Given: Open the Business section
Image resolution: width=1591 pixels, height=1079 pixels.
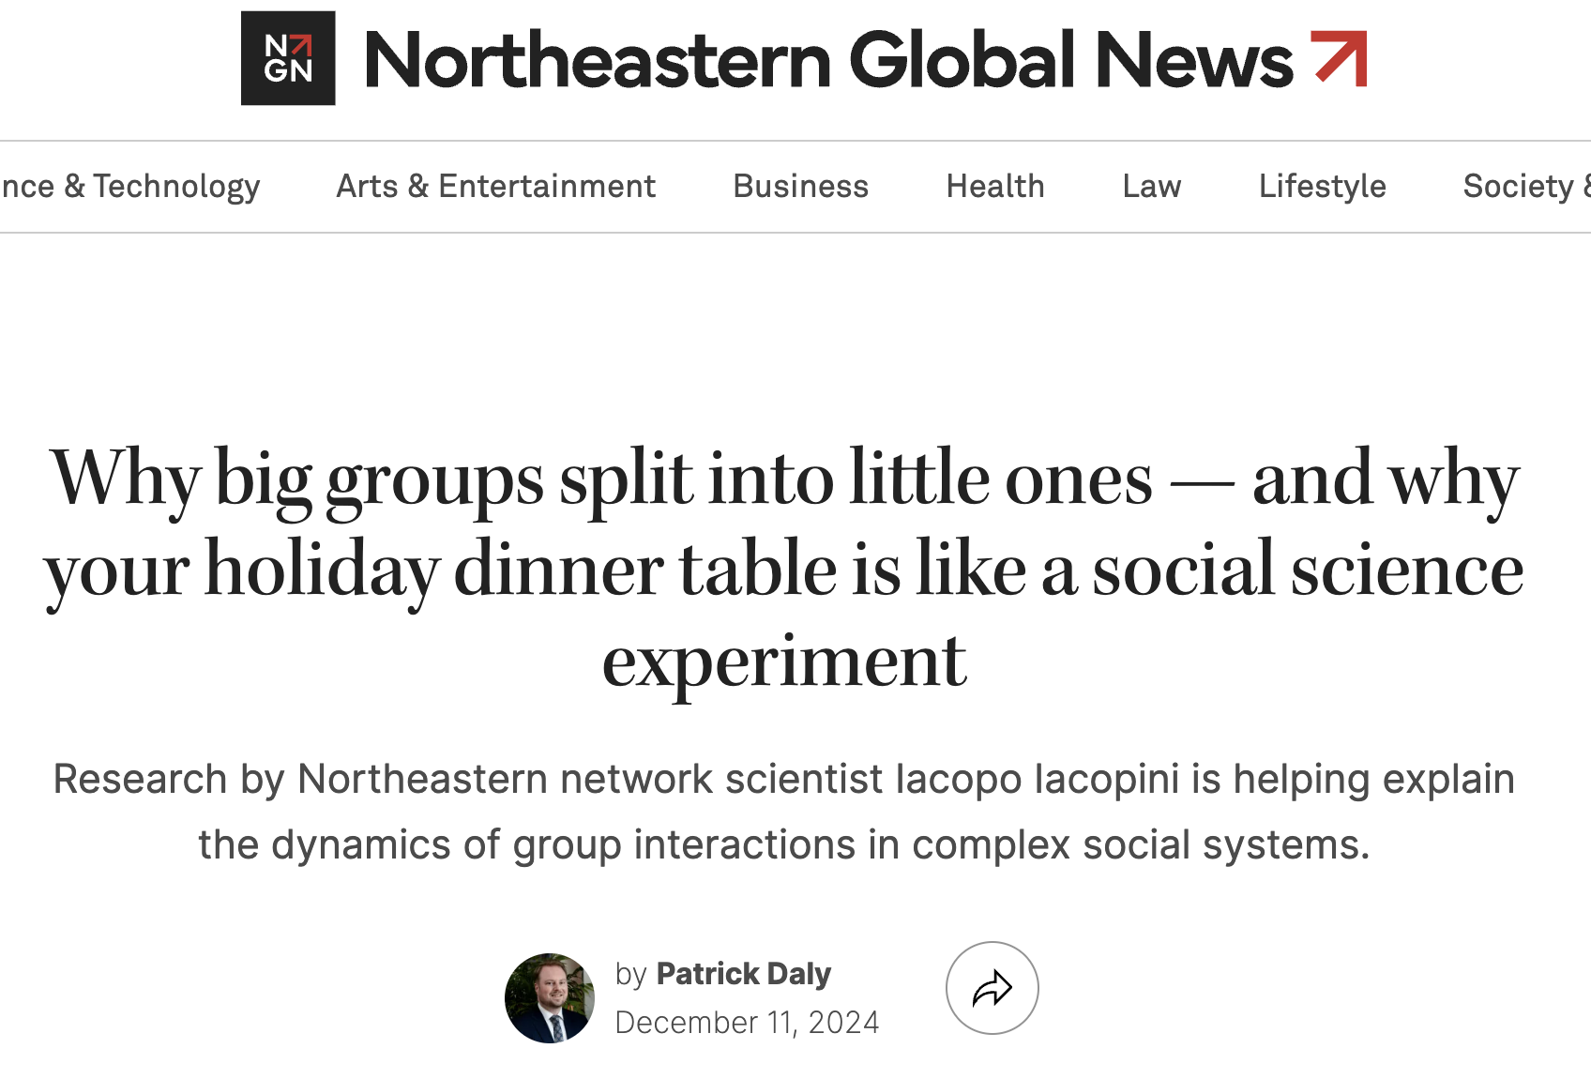Looking at the screenshot, I should click(800, 186).
